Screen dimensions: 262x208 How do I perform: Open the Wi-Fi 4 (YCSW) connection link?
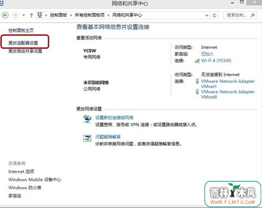[x=216, y=61]
